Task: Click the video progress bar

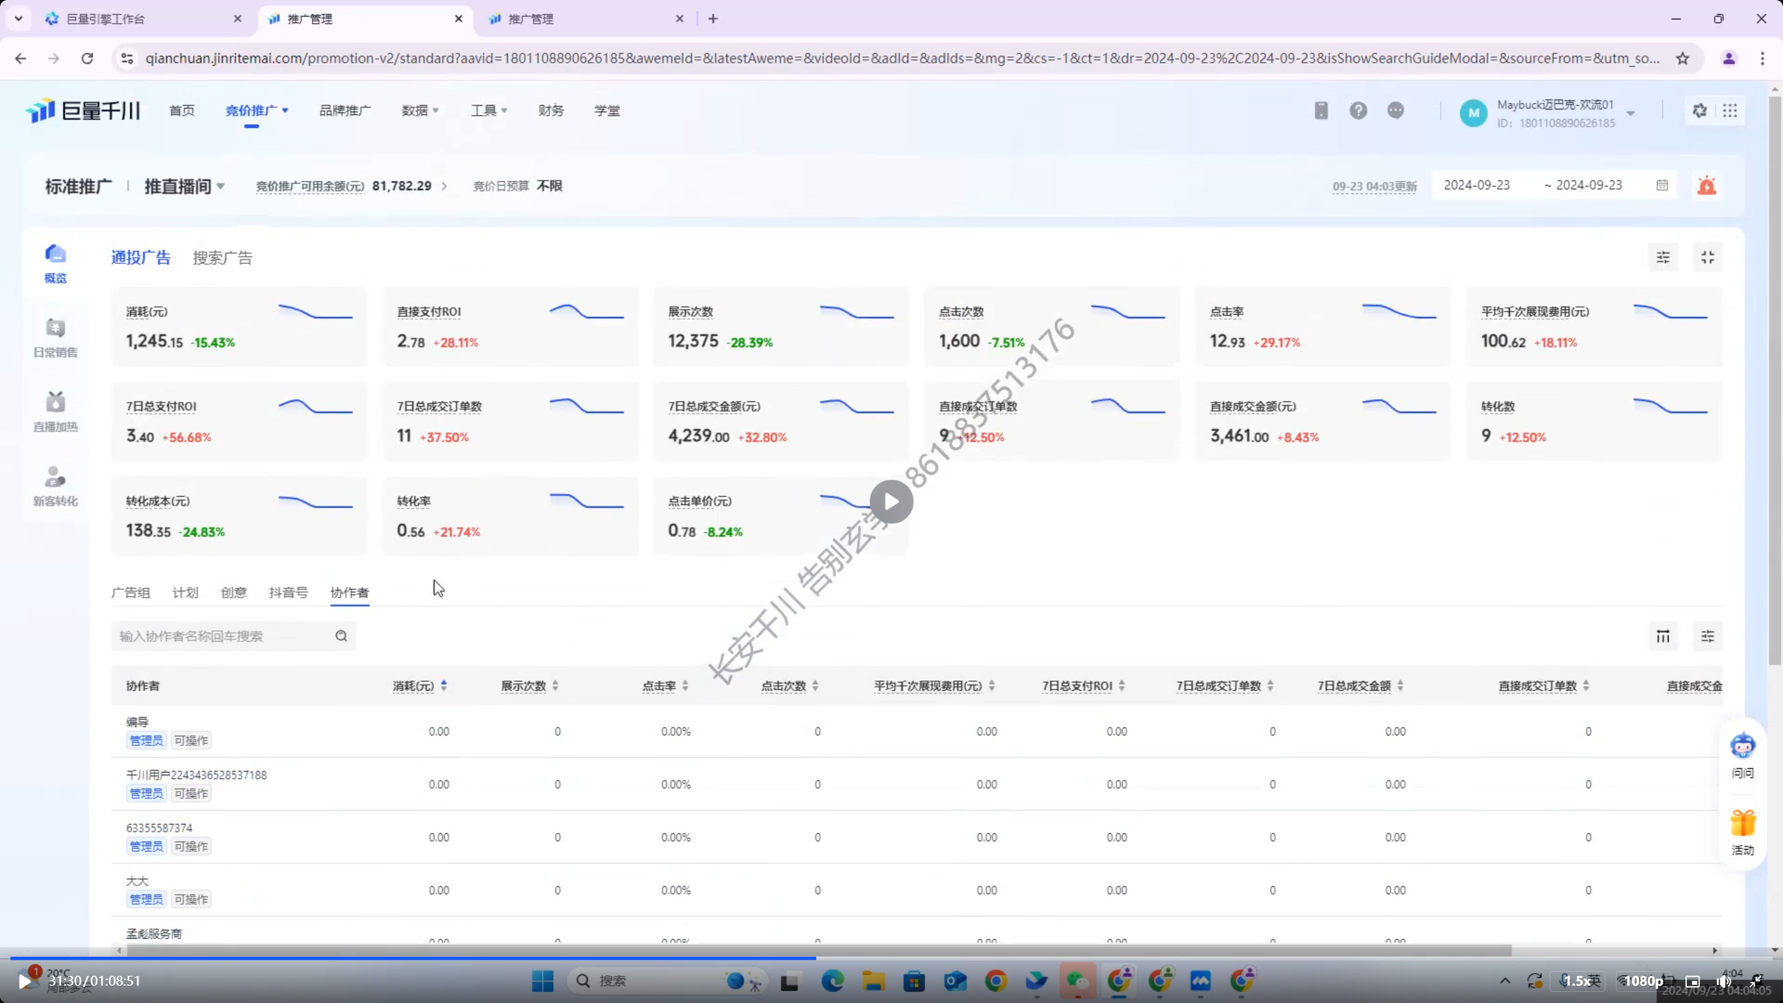Action: click(891, 958)
